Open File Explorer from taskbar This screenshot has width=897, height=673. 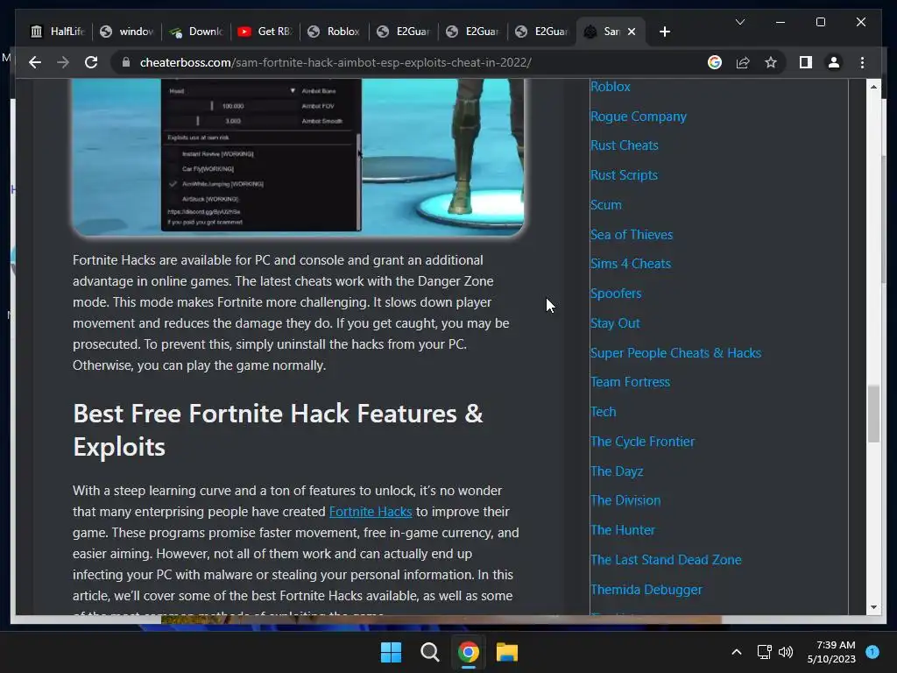507,652
